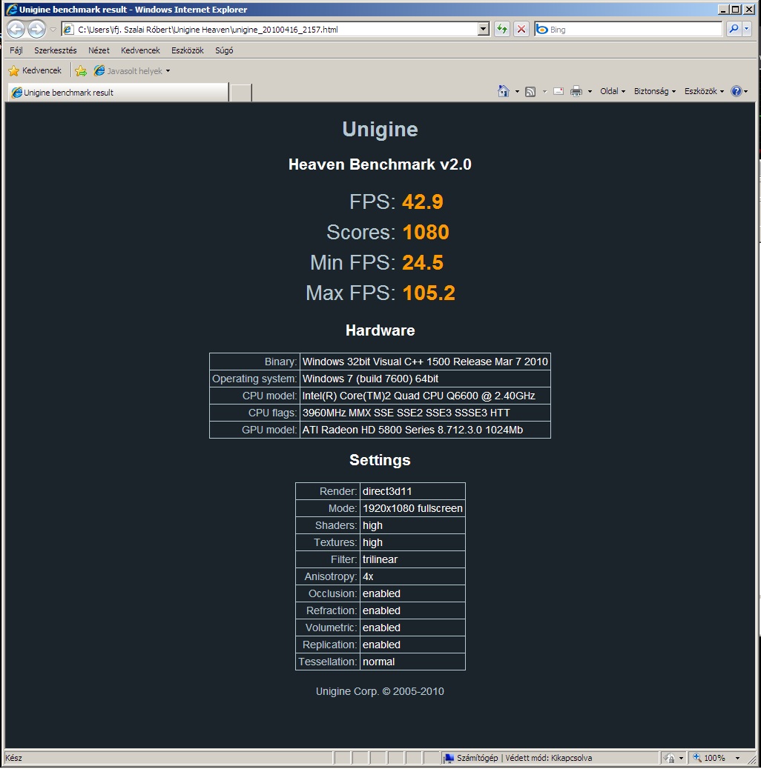Open the recent pages dropdown arrow
This screenshot has width=761, height=769.
click(53, 30)
